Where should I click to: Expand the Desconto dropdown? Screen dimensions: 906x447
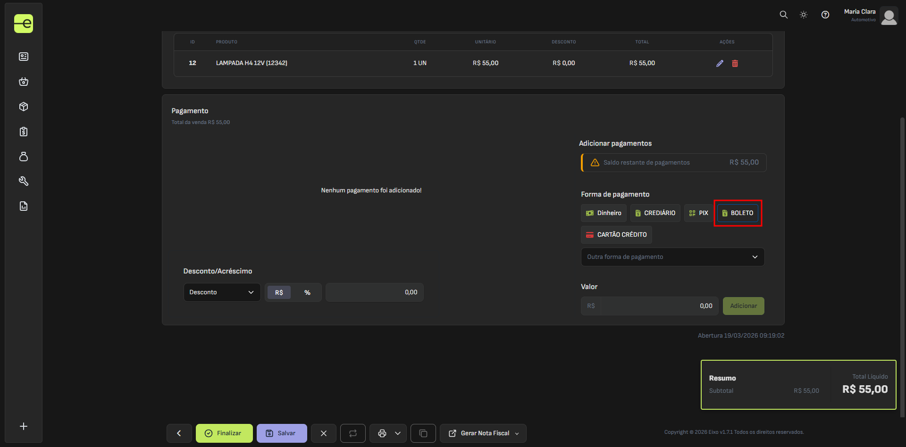pyautogui.click(x=222, y=292)
